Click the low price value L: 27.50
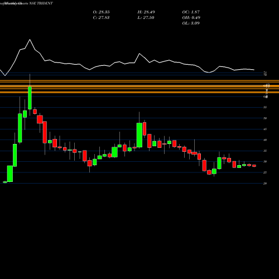 pyautogui.click(x=146, y=17)
